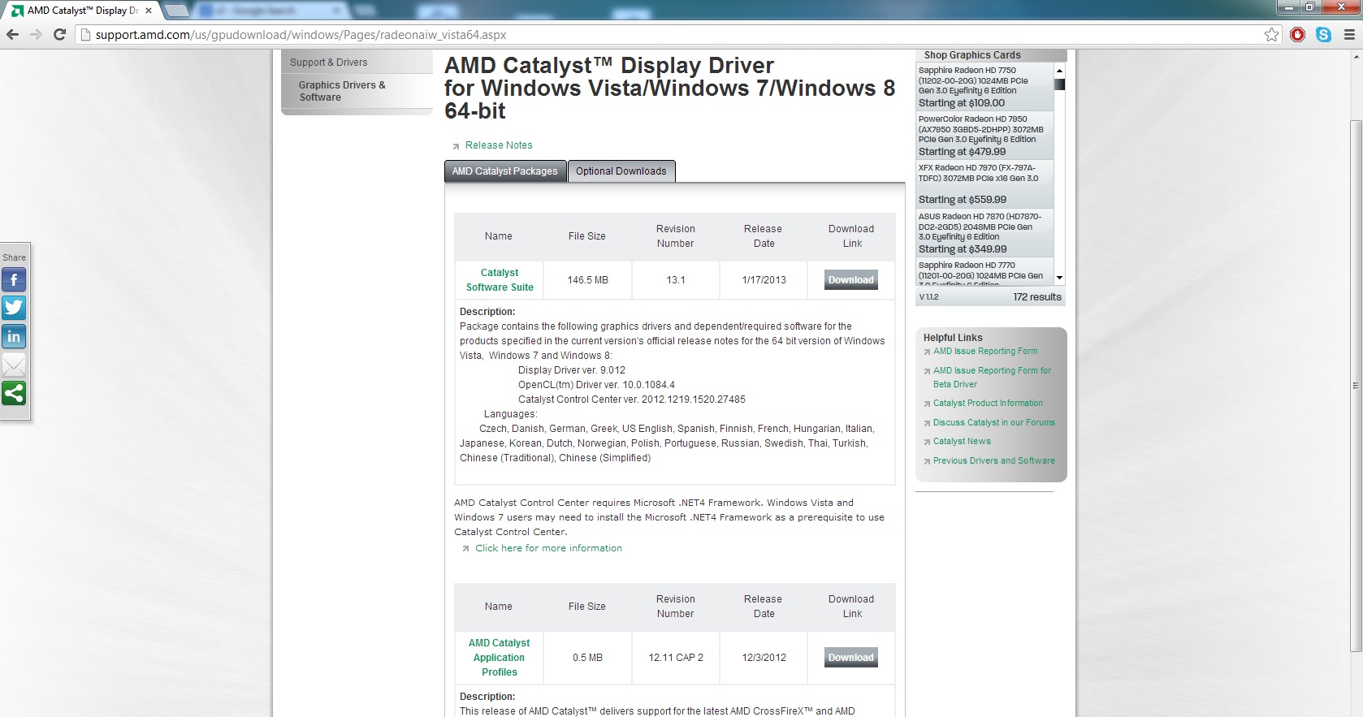
Task: Share the page on Facebook
Action: click(x=14, y=280)
